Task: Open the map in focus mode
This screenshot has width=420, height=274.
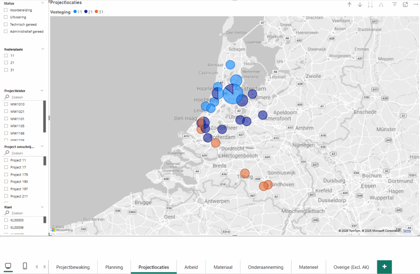Action: [405, 5]
